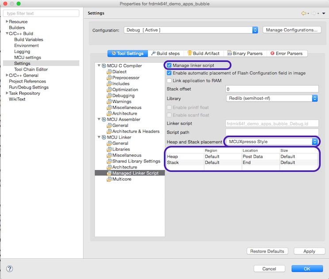Expand the Task Repository node
This screenshot has width=329, height=279.
pyautogui.click(x=7, y=93)
